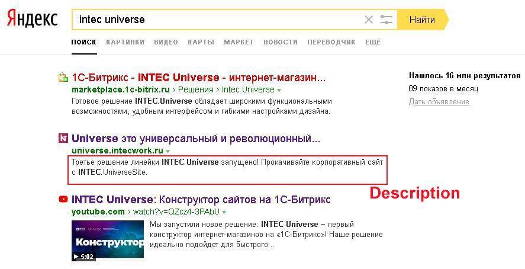Click the 1С-Битрикс marketplace favicon

pyautogui.click(x=63, y=78)
